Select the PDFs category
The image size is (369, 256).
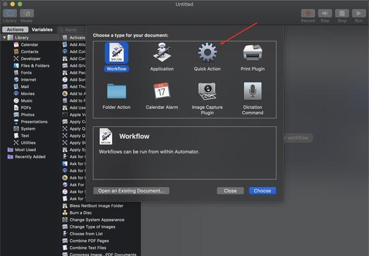[x=26, y=108]
